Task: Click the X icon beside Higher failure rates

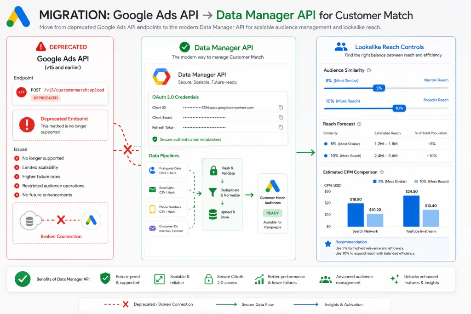Action: (17, 177)
